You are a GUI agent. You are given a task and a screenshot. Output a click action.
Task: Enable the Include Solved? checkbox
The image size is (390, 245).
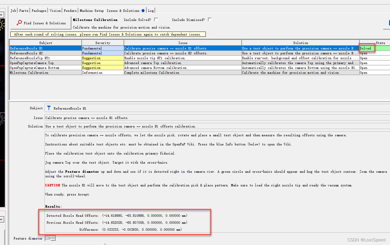point(156,19)
